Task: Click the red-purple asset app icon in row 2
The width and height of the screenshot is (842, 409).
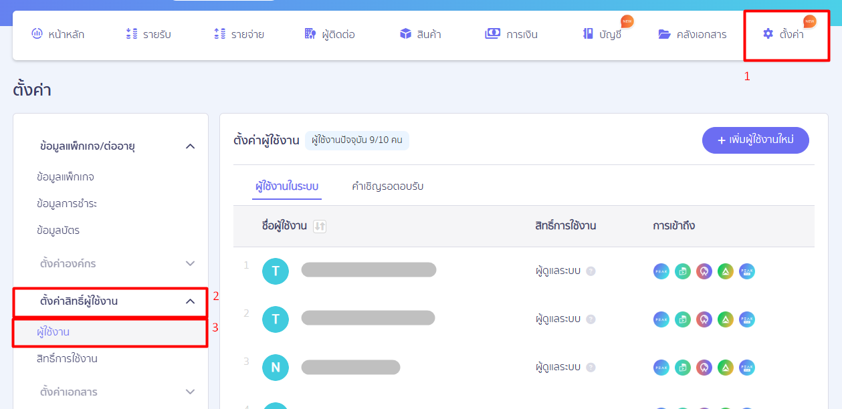Action: click(x=704, y=319)
